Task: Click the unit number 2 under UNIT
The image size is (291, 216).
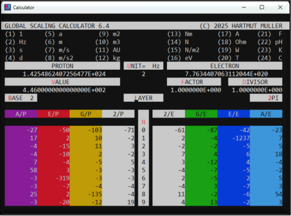Action: [x=143, y=74]
